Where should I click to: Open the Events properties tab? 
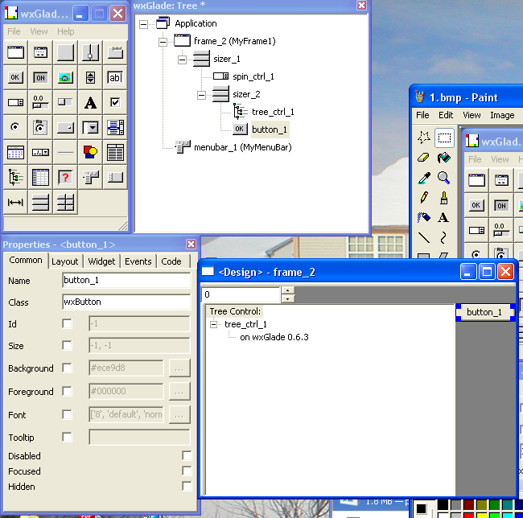pyautogui.click(x=138, y=261)
